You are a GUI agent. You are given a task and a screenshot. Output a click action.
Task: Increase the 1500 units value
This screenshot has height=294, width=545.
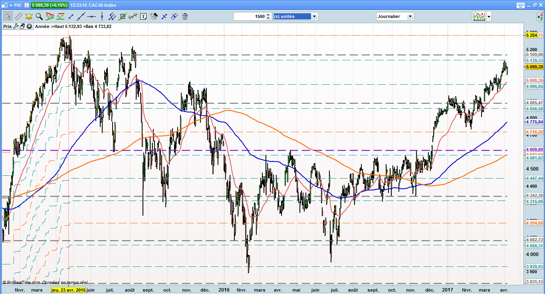[268, 15]
